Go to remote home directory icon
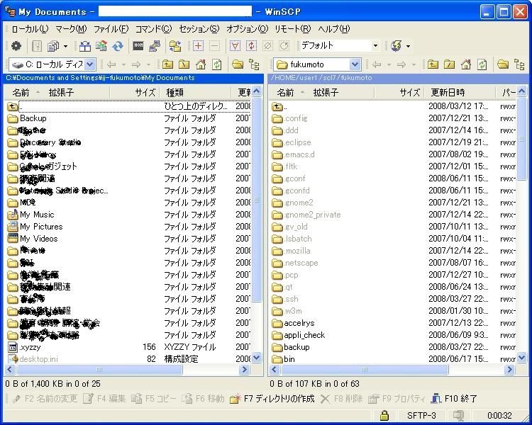The image size is (532, 425). tap(465, 64)
